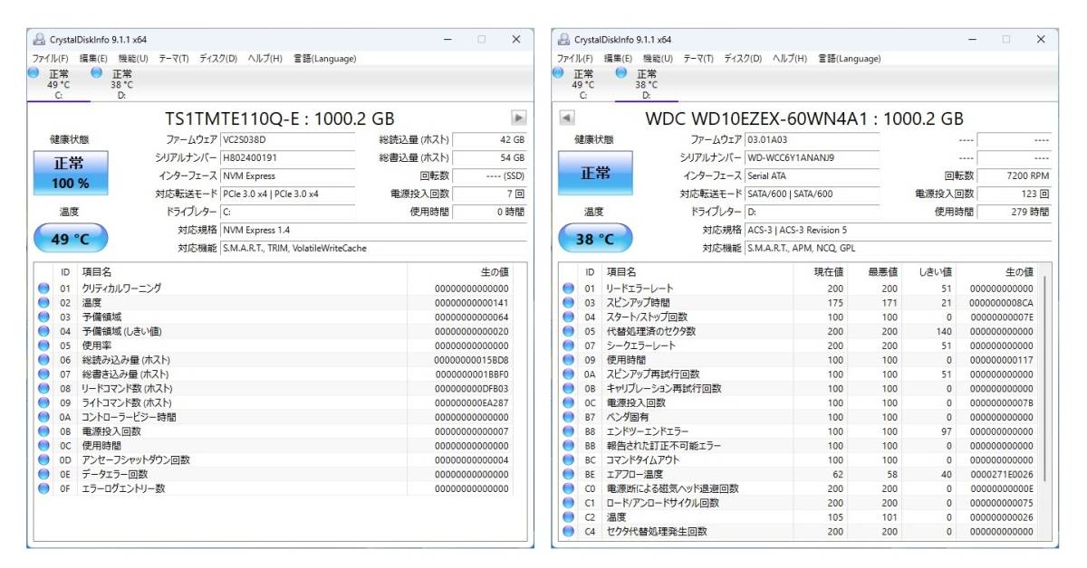Click status icon for リードコマンド数 (ホスト) row
This screenshot has height=568, width=1087.
tap(43, 388)
